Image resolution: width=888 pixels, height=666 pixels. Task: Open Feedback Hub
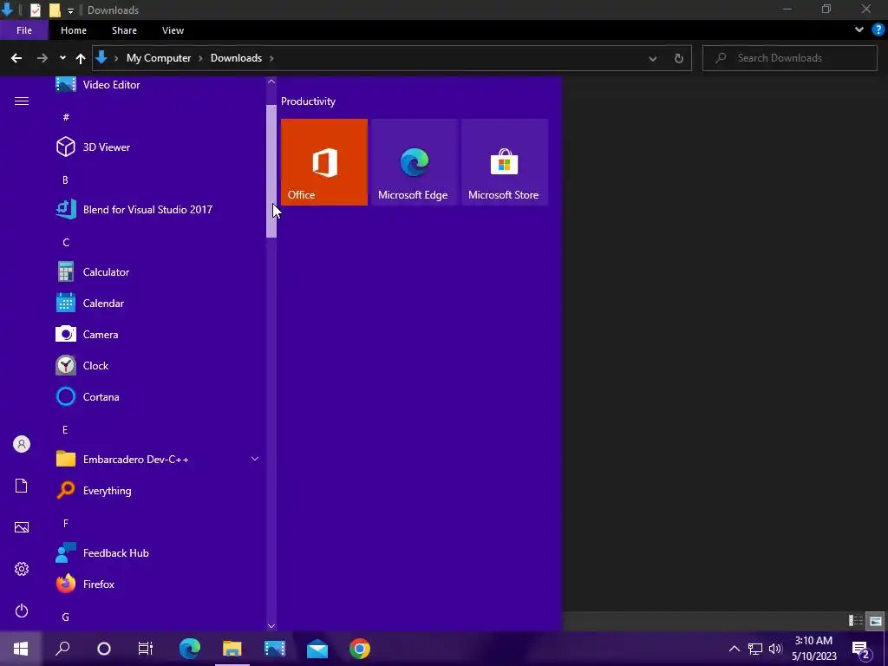coord(159,553)
